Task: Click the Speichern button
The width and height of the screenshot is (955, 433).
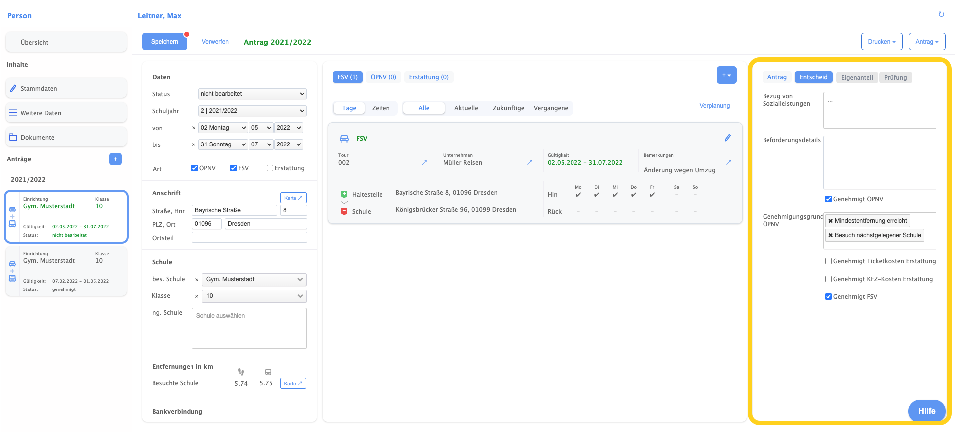Action: [x=165, y=42]
